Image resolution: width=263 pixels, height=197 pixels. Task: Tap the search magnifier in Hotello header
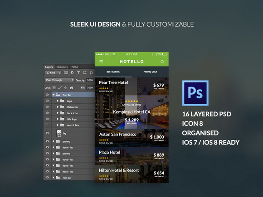162,62
